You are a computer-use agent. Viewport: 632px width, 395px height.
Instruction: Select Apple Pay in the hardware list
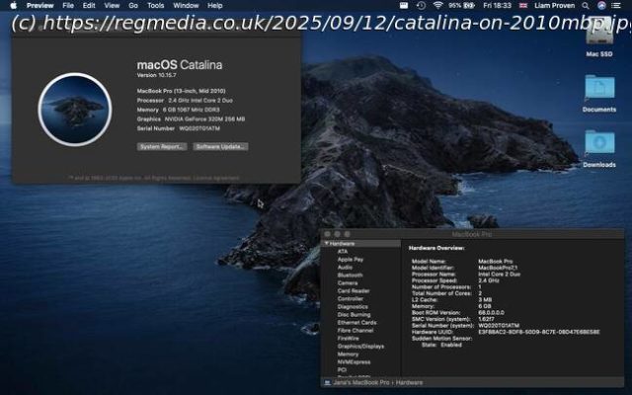point(351,260)
